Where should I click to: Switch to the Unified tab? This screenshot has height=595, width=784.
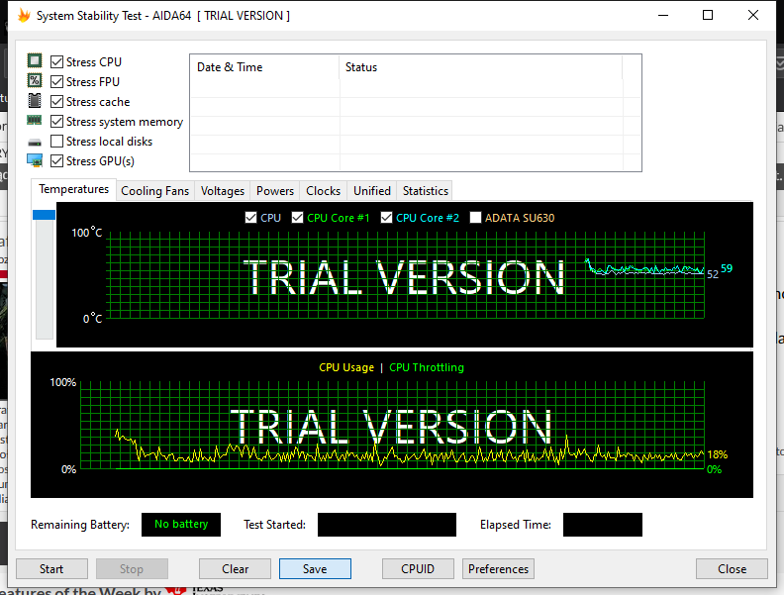372,191
